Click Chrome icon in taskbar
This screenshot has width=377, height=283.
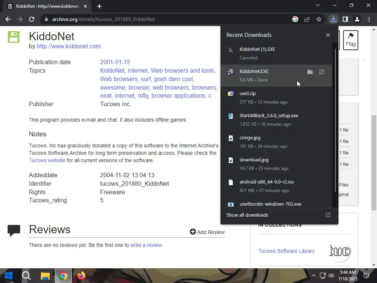tap(63, 276)
